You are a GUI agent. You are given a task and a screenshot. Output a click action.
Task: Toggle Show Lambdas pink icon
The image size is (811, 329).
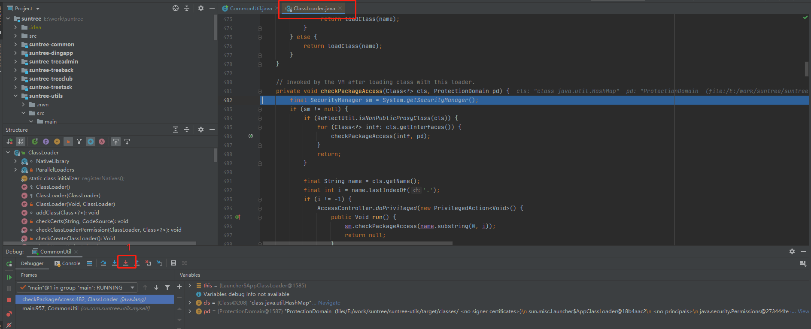102,142
